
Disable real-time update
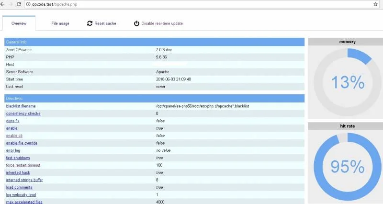click(162, 23)
